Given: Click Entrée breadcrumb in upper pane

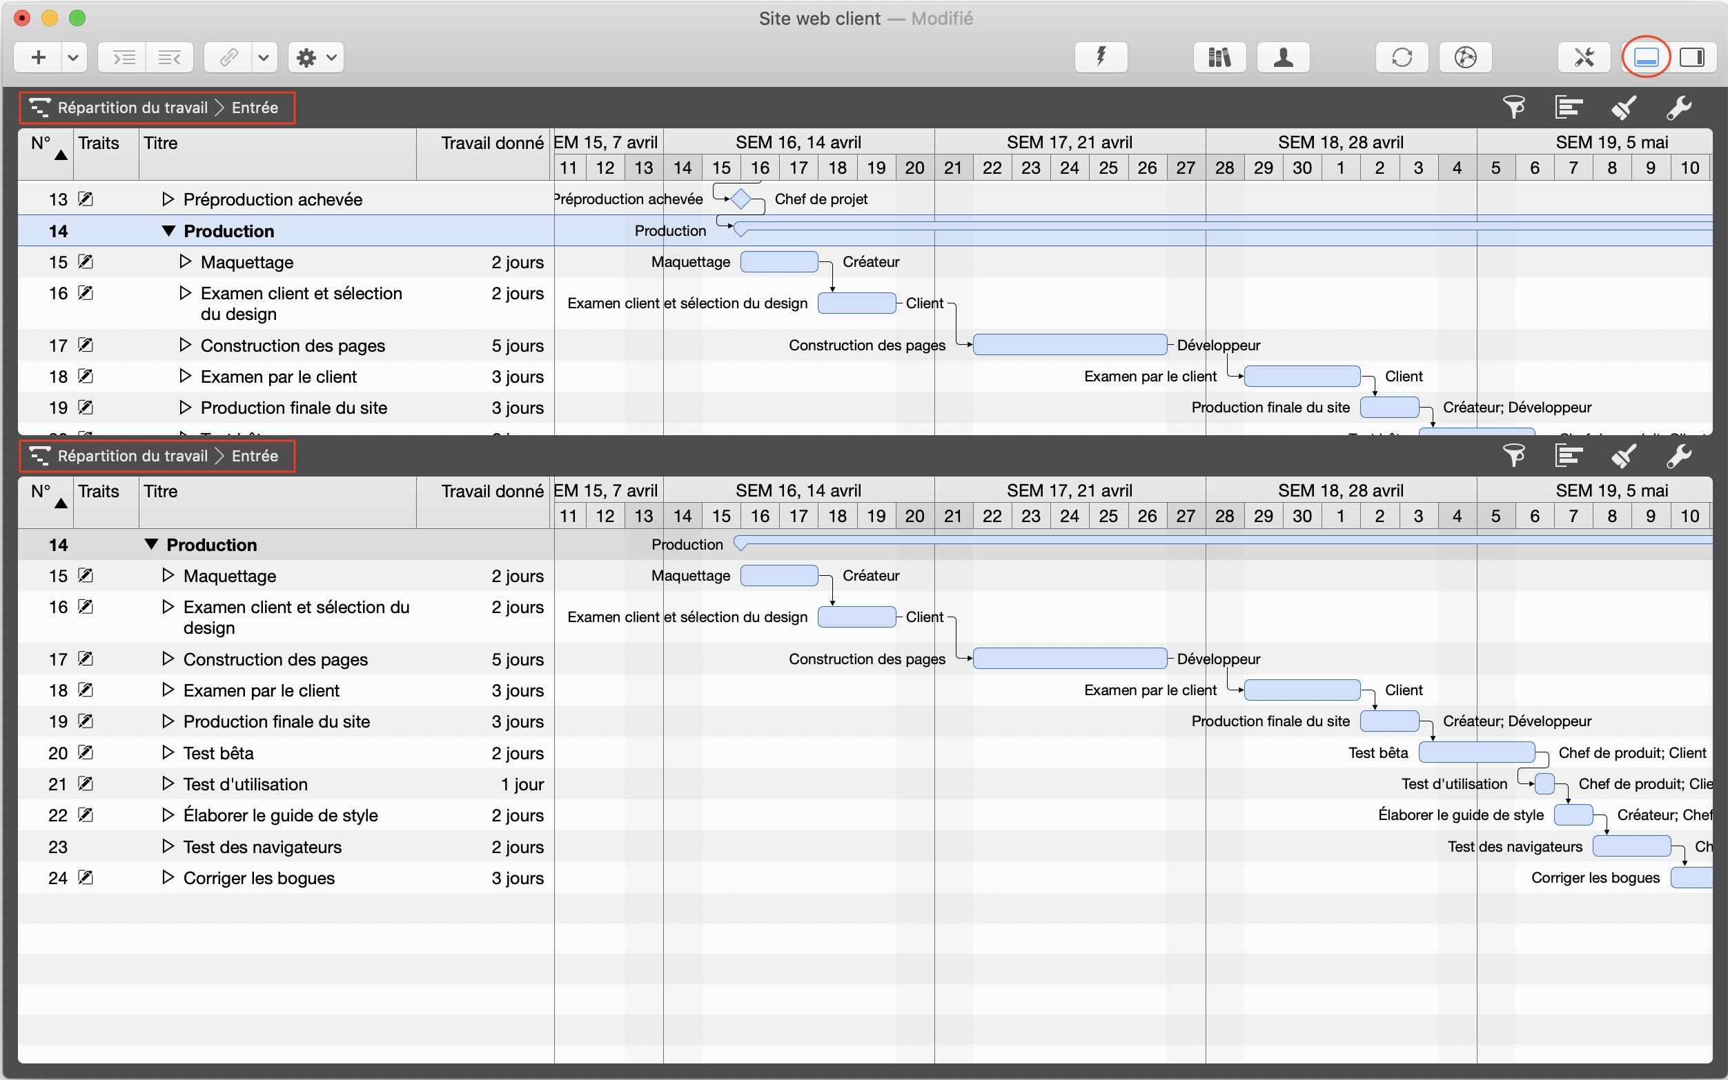Looking at the screenshot, I should pos(255,108).
